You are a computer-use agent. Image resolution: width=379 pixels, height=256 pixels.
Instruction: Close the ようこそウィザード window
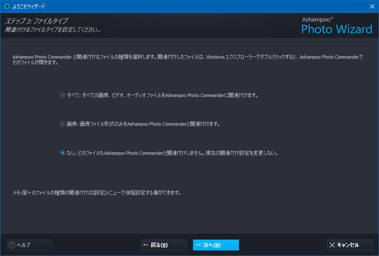click(372, 6)
